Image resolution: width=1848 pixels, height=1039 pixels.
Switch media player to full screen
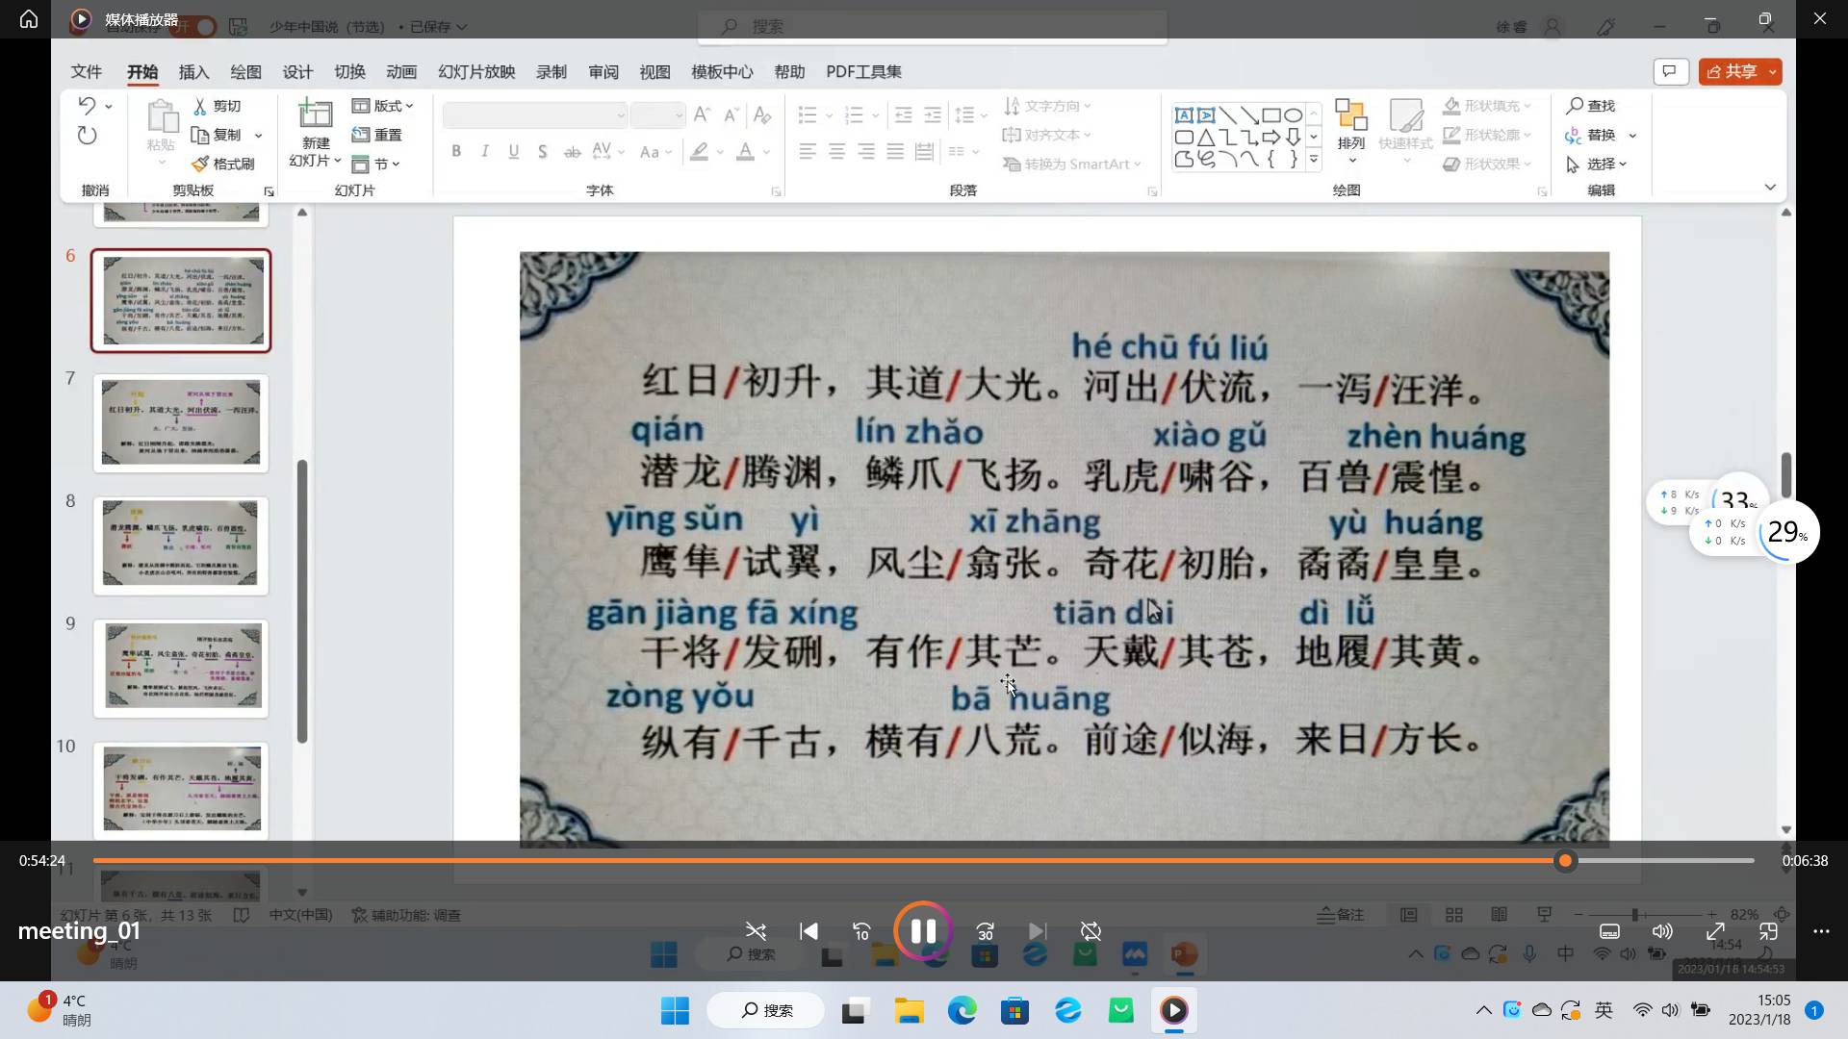click(1715, 931)
